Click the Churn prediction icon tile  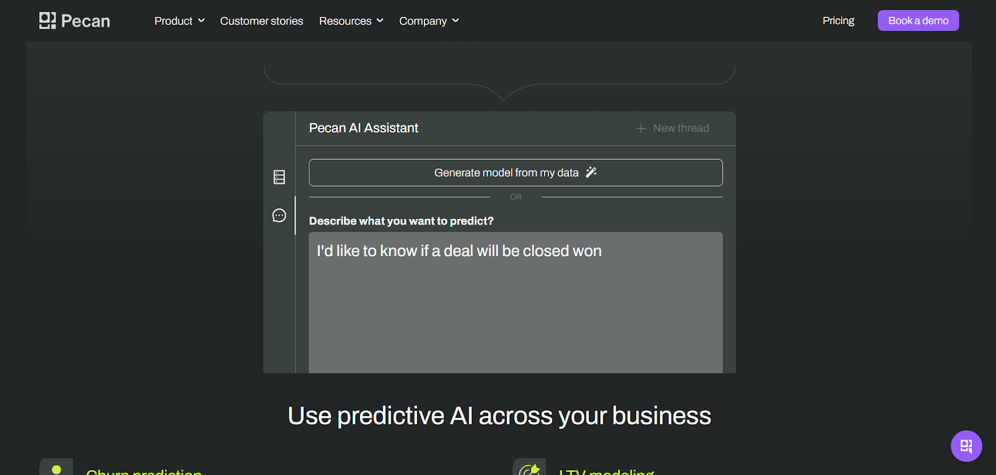click(x=56, y=467)
